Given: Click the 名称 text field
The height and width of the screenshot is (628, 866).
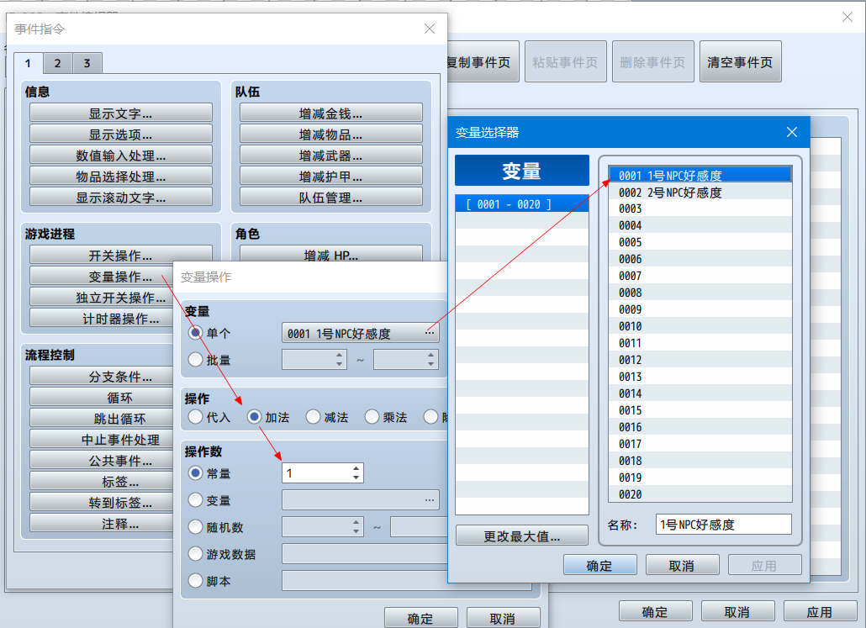Looking at the screenshot, I should click(724, 524).
